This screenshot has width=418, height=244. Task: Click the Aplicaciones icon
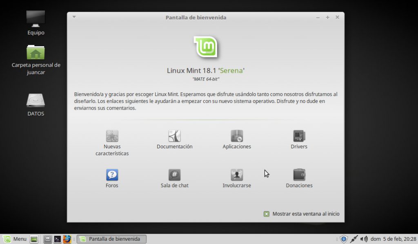click(237, 136)
